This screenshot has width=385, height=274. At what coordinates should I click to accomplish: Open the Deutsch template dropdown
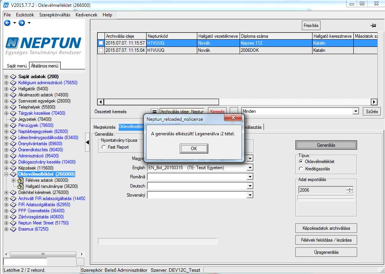[250, 186]
